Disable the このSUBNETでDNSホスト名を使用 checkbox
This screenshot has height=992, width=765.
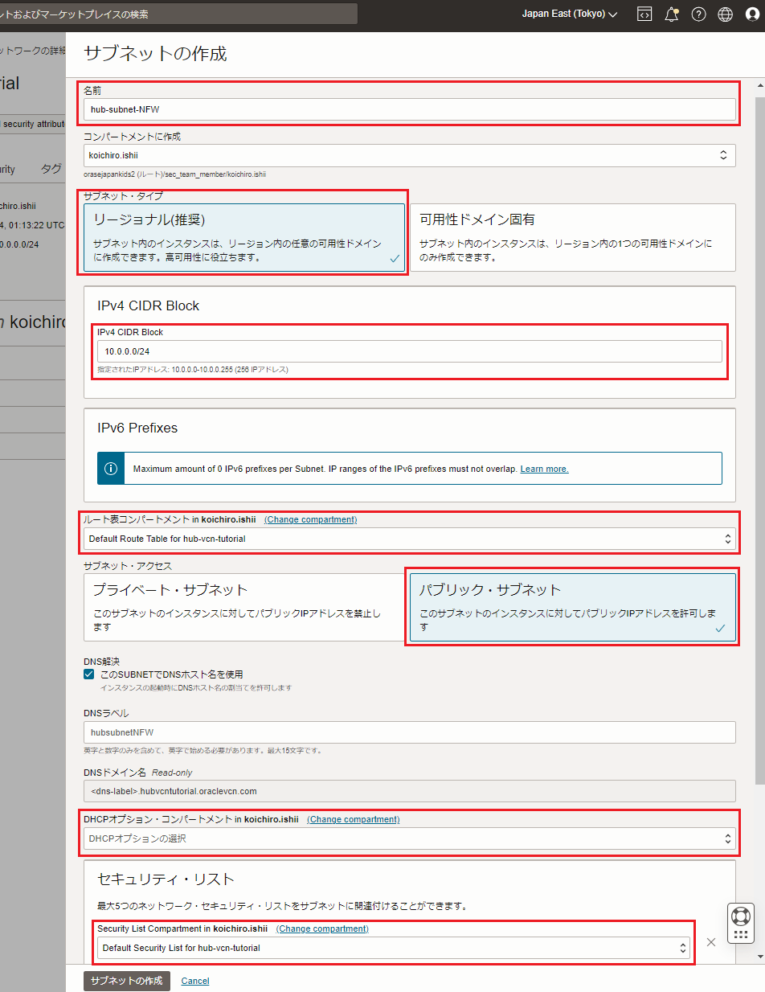coord(88,674)
